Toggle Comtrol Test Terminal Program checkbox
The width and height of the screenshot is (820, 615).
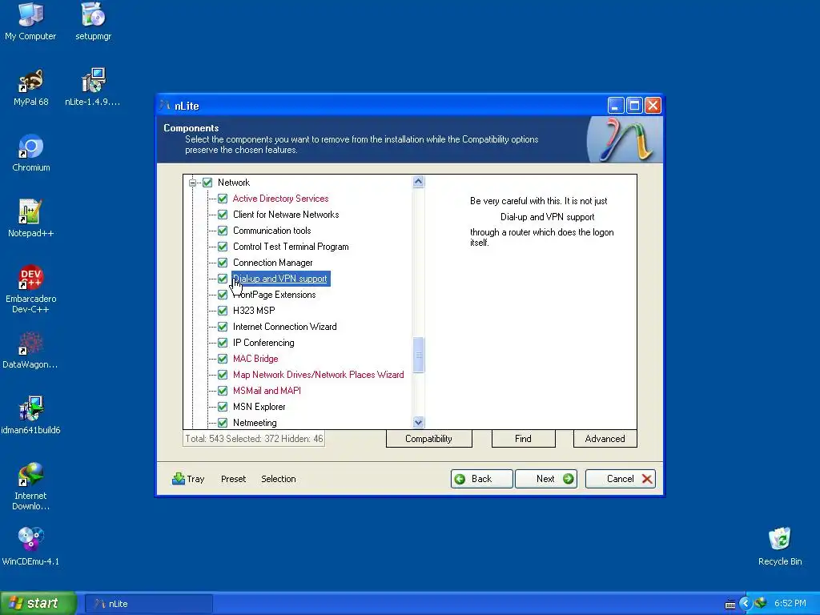223,247
